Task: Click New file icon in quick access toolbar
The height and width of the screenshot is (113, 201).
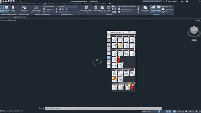Action: pyautogui.click(x=3, y=1)
